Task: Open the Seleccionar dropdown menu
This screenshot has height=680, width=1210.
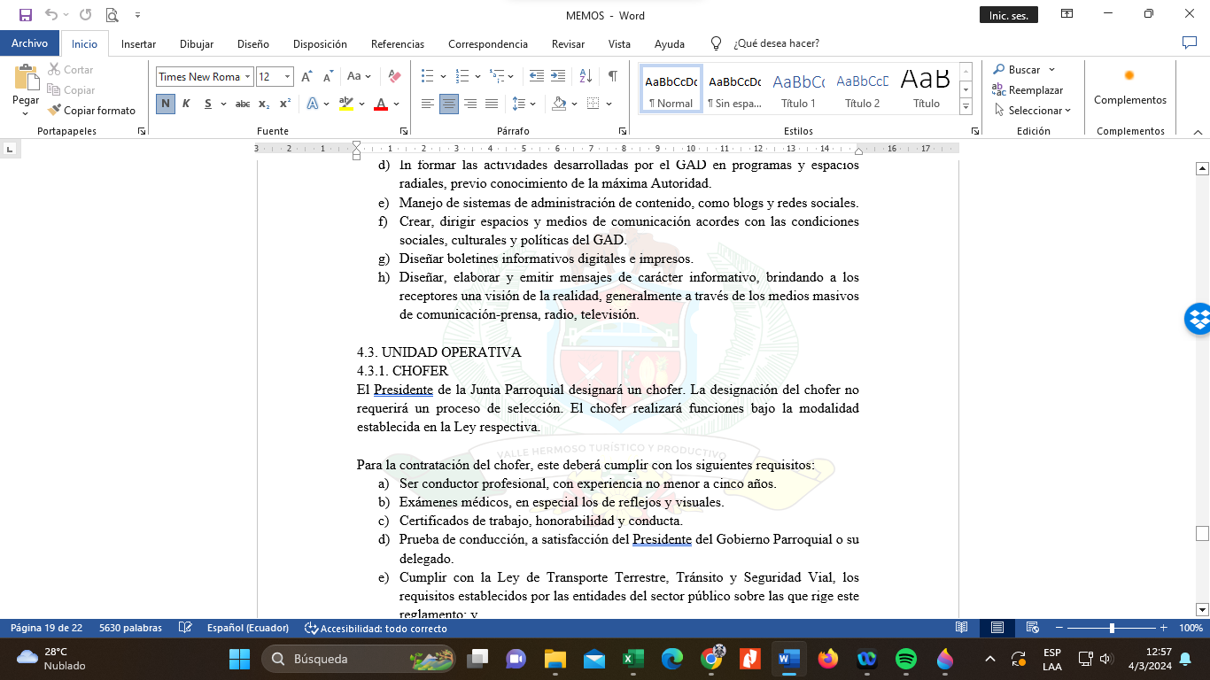Action: pos(1033,111)
